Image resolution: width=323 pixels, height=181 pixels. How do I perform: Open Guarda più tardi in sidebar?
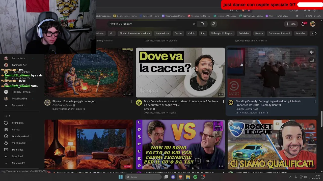20,136
